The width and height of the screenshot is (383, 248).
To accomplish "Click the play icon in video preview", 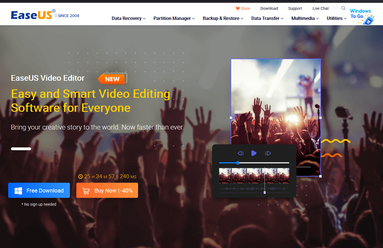I will click(254, 153).
